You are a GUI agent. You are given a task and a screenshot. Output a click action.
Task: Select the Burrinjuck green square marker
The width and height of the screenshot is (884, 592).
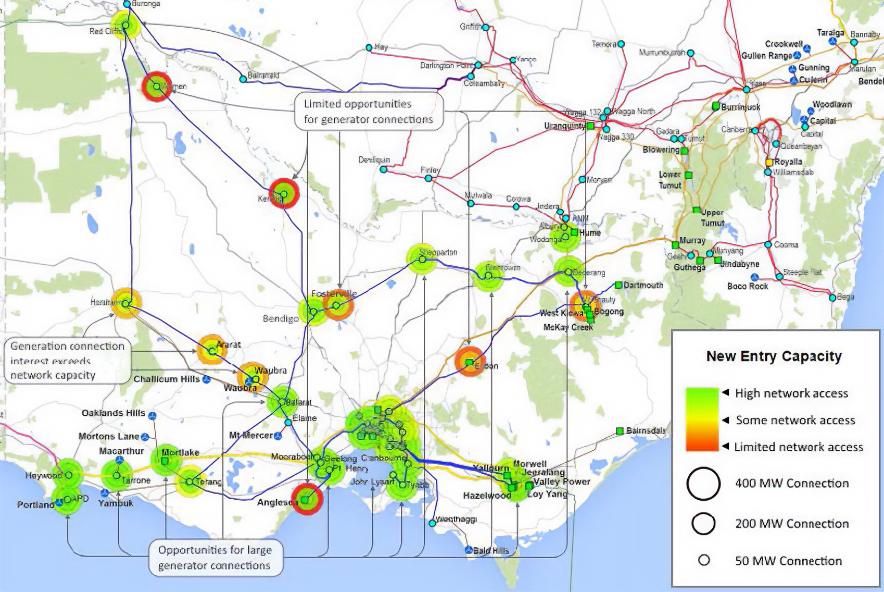point(716,106)
